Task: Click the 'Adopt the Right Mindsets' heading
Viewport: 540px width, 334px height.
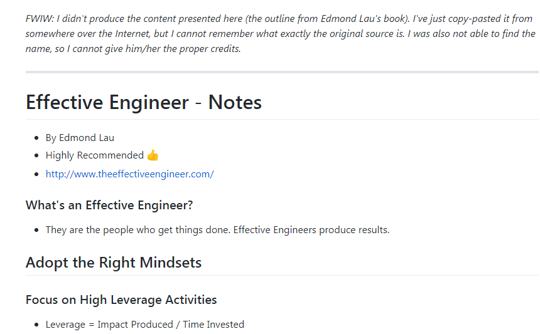Action: (x=114, y=263)
